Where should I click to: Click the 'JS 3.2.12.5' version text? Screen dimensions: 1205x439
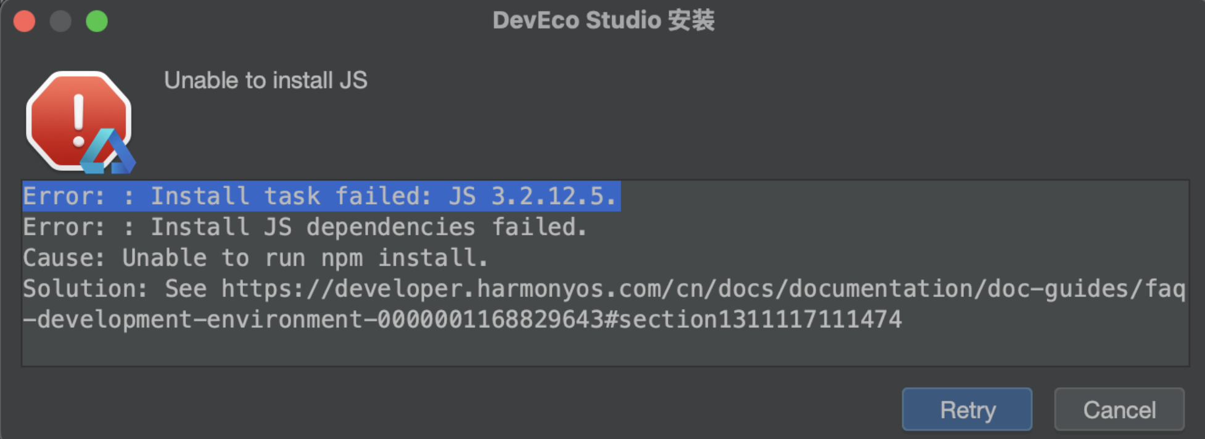pyautogui.click(x=532, y=196)
